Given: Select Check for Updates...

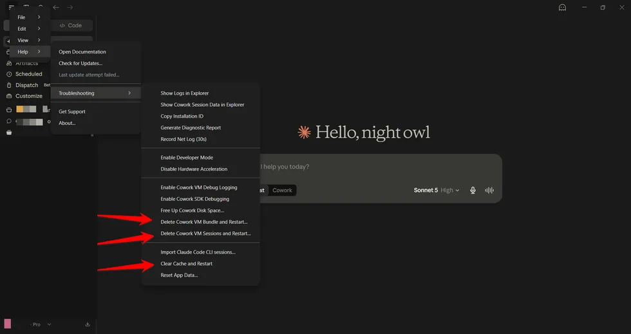Looking at the screenshot, I should [95, 63].
